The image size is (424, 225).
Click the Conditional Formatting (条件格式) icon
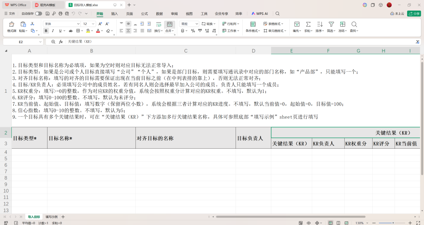pyautogui.click(x=253, y=24)
